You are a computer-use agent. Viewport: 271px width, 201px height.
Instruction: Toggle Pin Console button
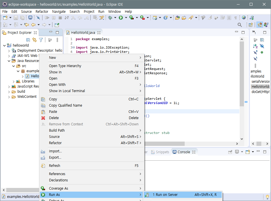tap(230, 152)
